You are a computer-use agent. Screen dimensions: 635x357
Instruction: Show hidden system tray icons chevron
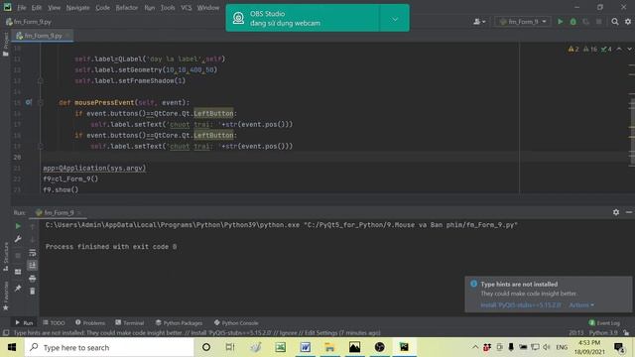[x=475, y=347]
